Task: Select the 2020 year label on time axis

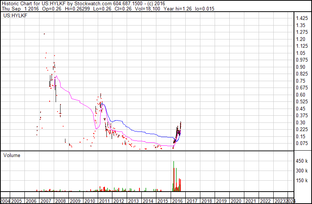Action: click(x=236, y=201)
